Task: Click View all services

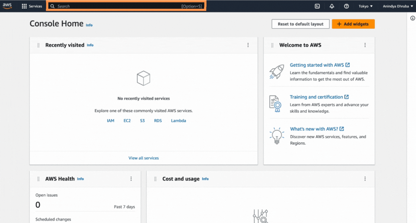Action: click(x=143, y=158)
